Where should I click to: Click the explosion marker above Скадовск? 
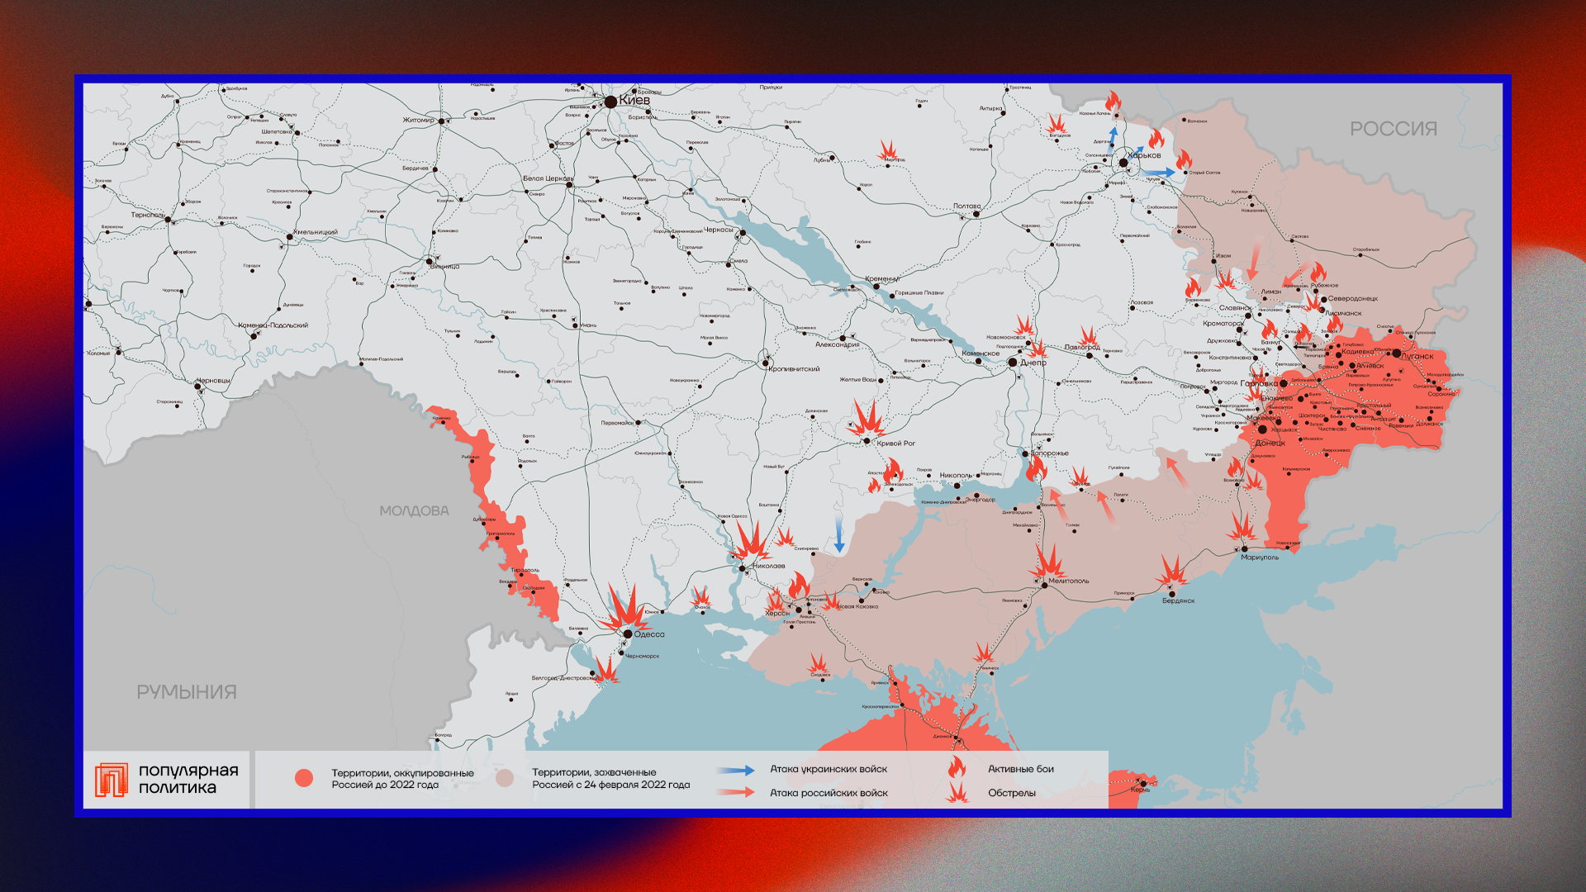point(819,664)
